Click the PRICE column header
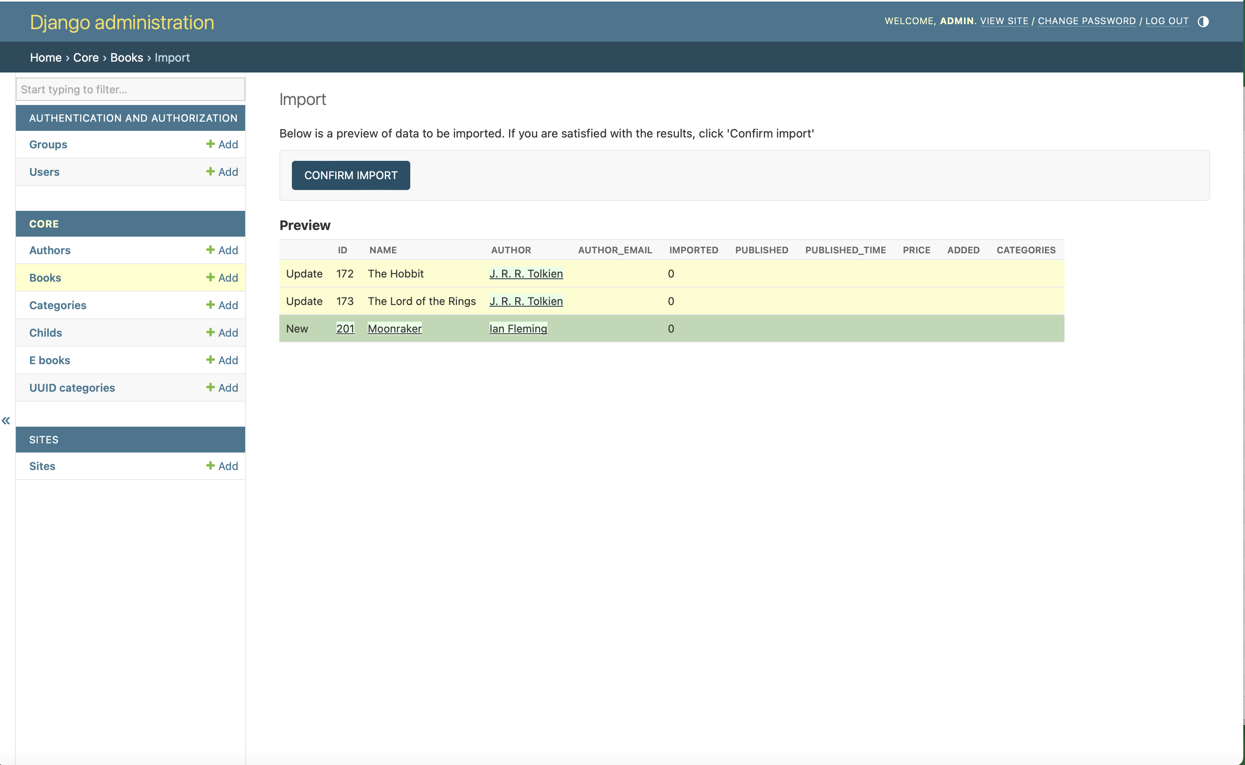The width and height of the screenshot is (1245, 765). [916, 250]
